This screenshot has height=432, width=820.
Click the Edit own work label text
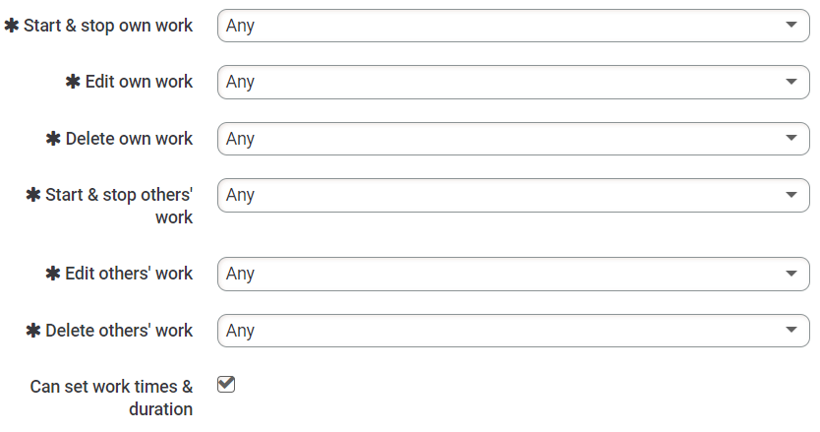[139, 82]
